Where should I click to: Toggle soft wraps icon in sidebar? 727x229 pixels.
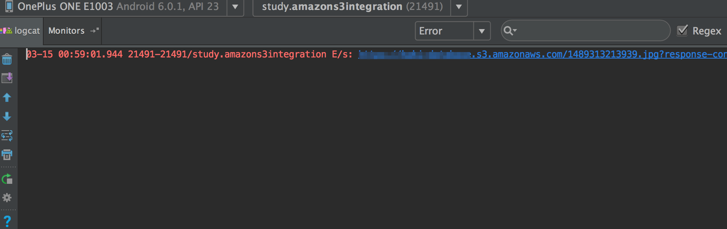point(7,136)
